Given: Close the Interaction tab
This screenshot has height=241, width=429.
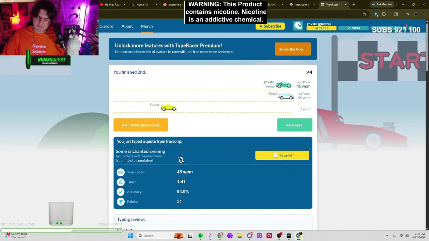Looking at the screenshot, I should (x=314, y=5).
